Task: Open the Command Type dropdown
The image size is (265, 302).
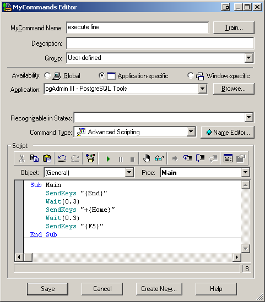Action: tap(191, 132)
